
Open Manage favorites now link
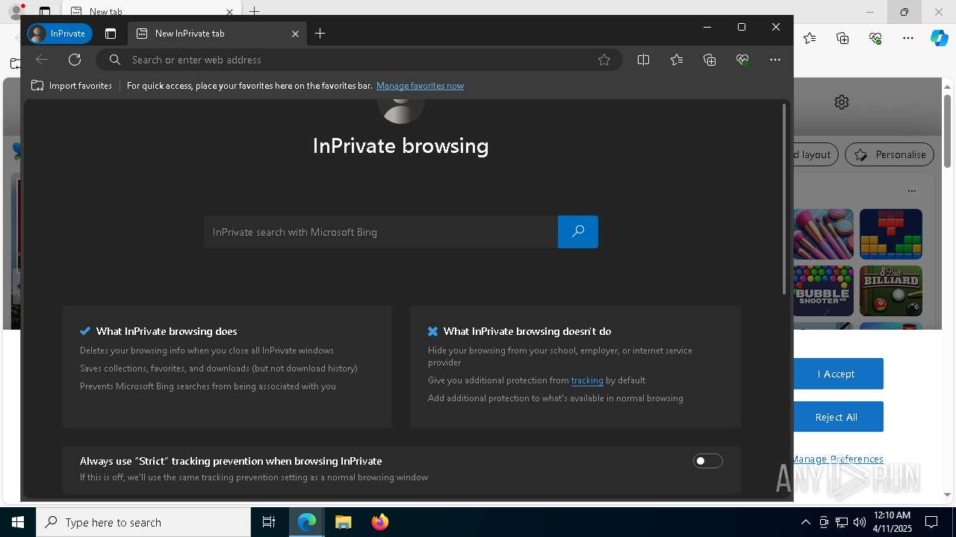tap(420, 86)
